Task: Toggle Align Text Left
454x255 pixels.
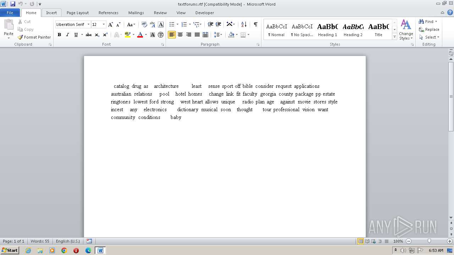Action: click(172, 35)
